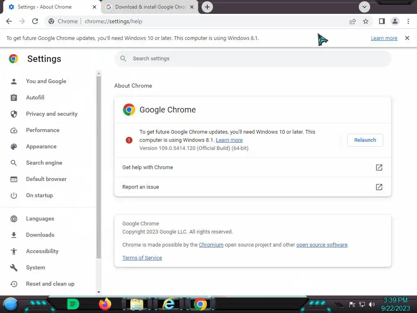
Task: Click external-link icon beside Report an issue
Action: 379,187
